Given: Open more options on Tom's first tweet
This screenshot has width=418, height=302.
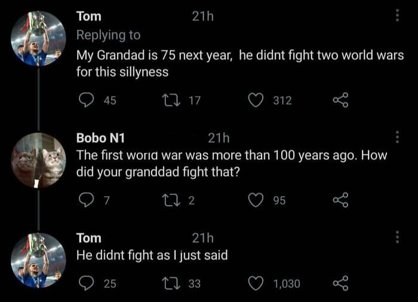Looking at the screenshot, I should click(x=397, y=16).
